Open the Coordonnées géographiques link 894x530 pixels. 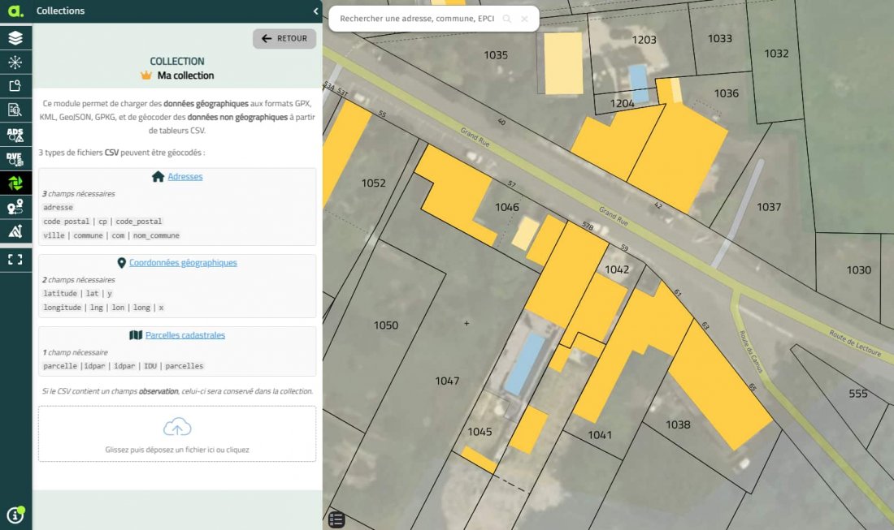click(x=183, y=263)
